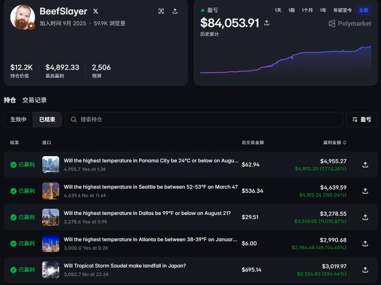Screen dimensions: 381x285
Task: Click the 59.9K 浏览量 views text
Action: (110, 24)
